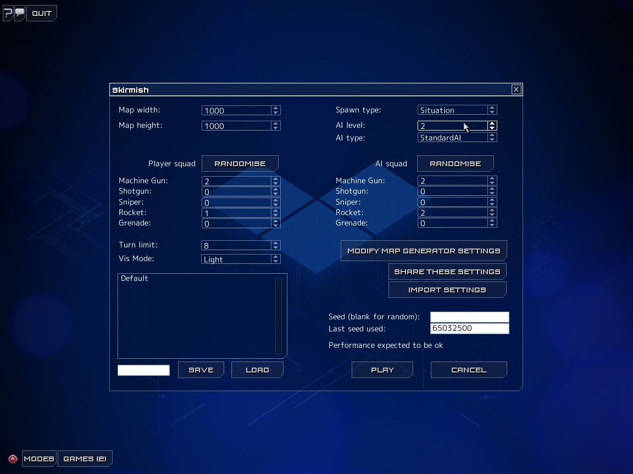Click the Seed input field
Image resolution: width=633 pixels, height=474 pixels.
469,317
